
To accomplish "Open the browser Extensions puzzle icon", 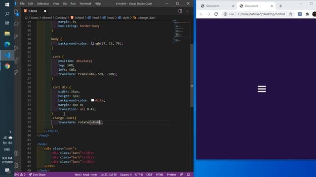I will coord(307,14).
